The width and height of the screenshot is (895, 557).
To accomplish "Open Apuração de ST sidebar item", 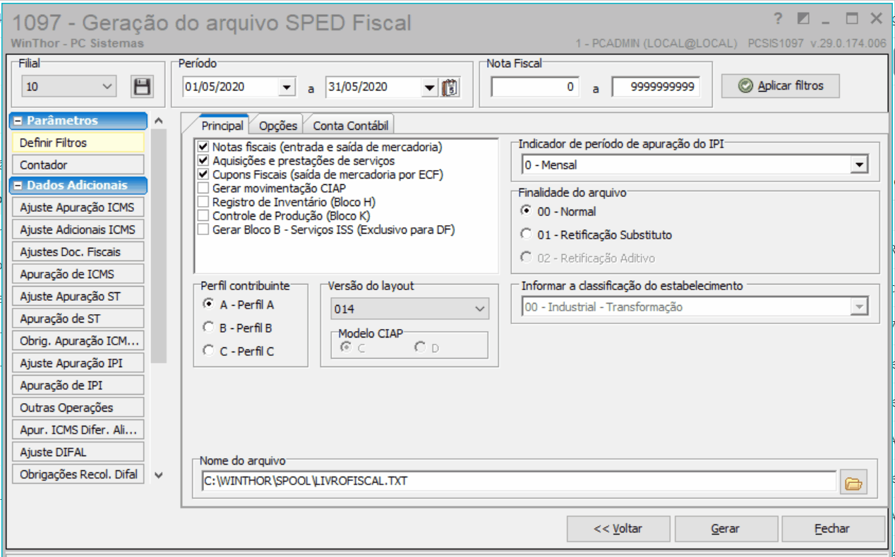I will tap(78, 318).
